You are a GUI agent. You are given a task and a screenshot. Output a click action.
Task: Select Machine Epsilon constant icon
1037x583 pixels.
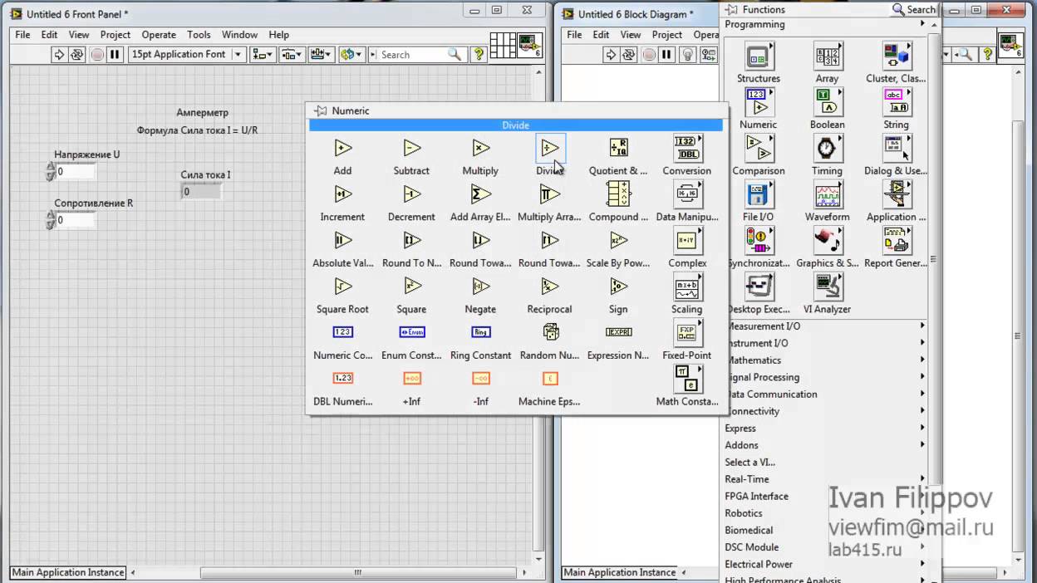click(550, 379)
